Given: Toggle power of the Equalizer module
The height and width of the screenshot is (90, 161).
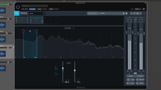Looking at the screenshot, I should tap(16, 18).
